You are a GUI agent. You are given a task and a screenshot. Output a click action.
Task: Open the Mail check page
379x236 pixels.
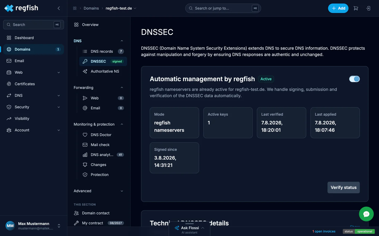pyautogui.click(x=103, y=145)
